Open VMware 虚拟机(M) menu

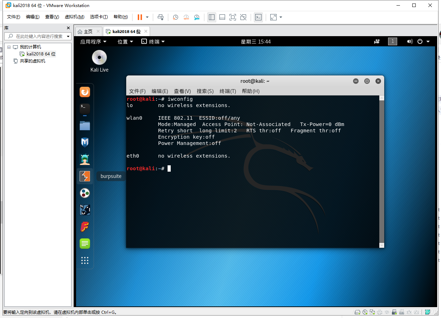pyautogui.click(x=74, y=17)
